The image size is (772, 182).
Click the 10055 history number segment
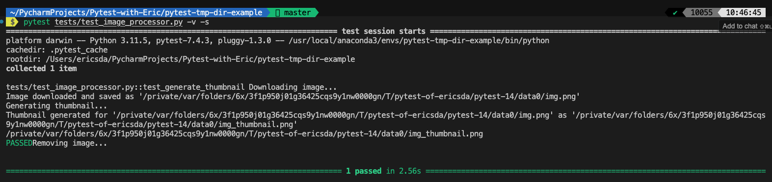[701, 13]
